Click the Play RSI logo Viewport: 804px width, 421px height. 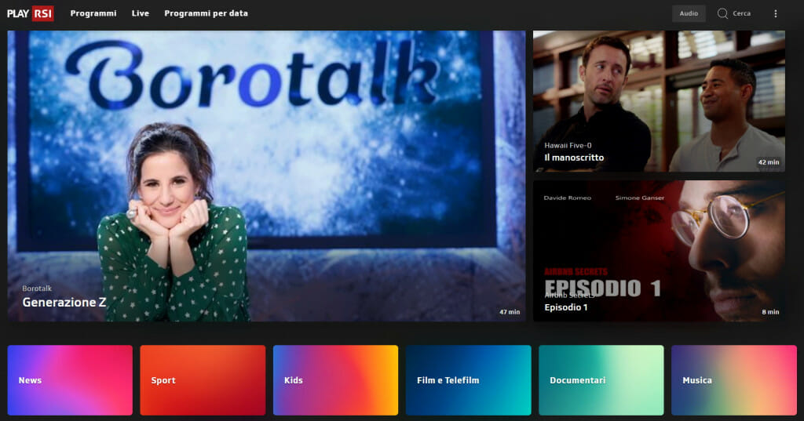point(31,13)
